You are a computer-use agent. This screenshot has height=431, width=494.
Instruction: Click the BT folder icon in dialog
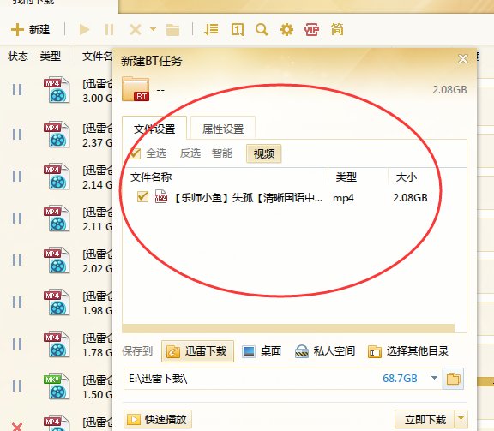[136, 89]
